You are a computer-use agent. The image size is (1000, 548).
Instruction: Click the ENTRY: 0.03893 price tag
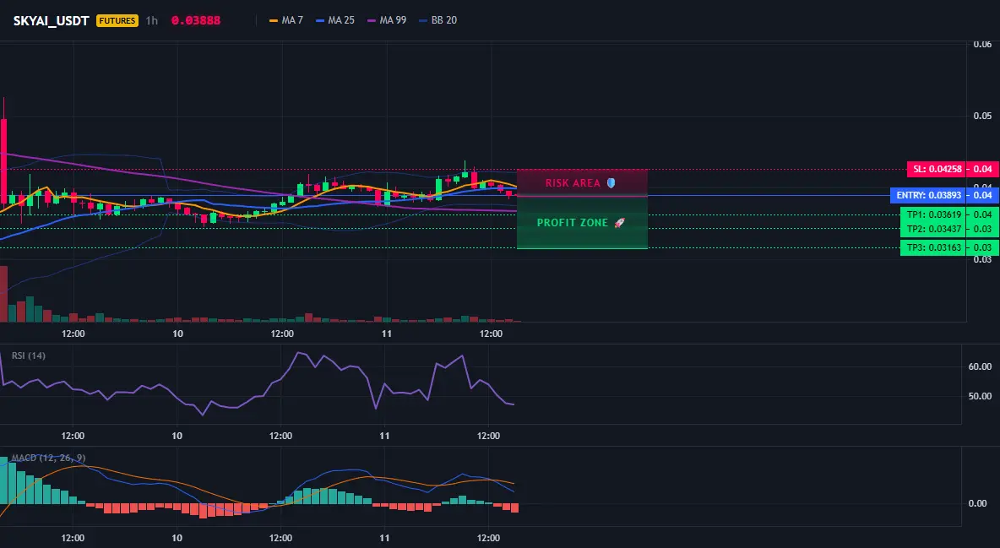coord(928,195)
